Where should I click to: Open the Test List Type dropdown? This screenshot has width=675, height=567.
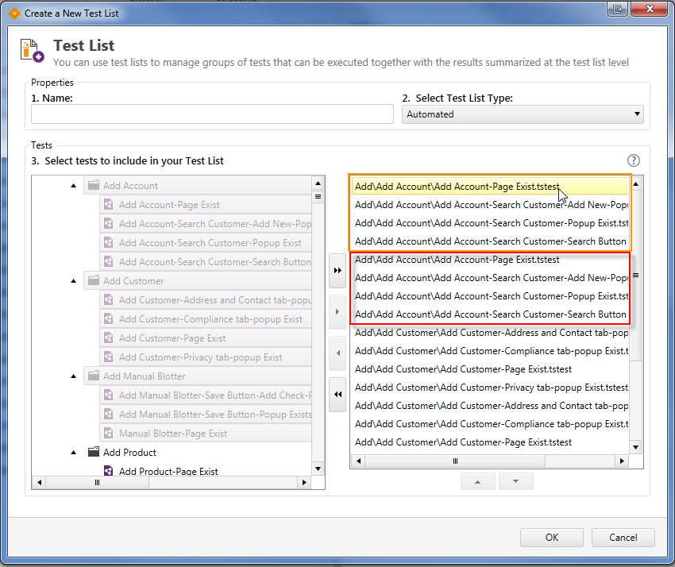tap(523, 114)
